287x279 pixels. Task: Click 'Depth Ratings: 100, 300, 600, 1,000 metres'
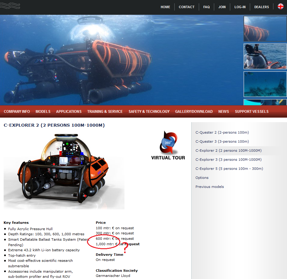pos(46,234)
